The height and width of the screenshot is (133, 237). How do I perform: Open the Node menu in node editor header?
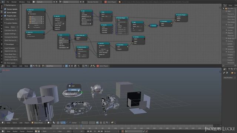click(x=26, y=66)
